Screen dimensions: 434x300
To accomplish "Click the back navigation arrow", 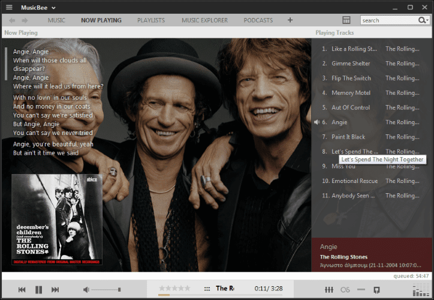I will [x=12, y=20].
